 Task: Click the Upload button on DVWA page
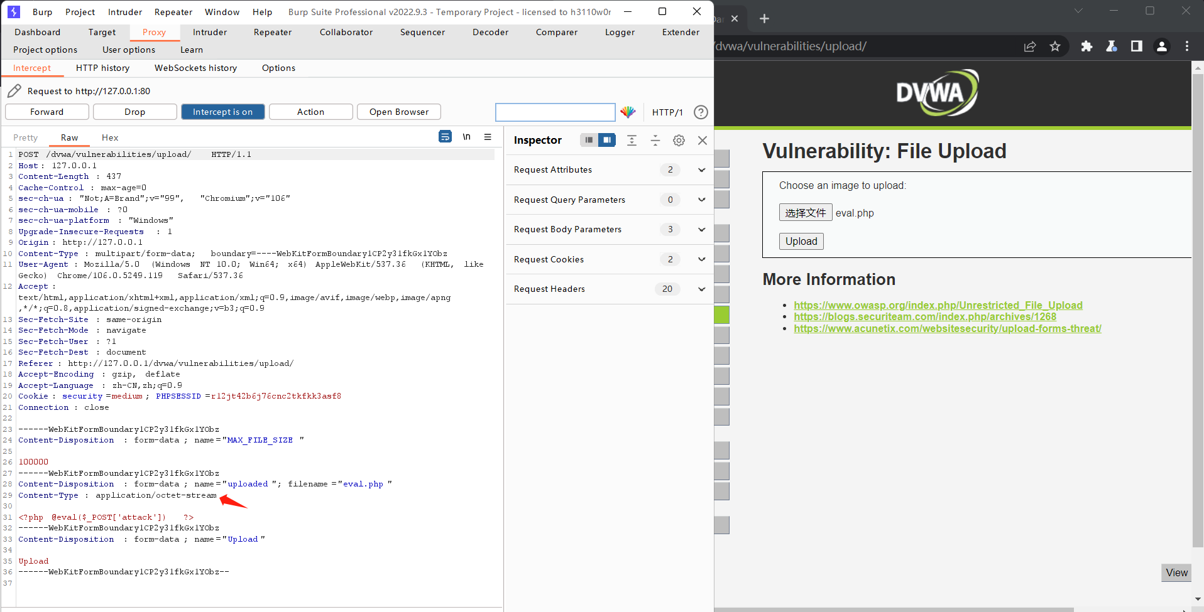(x=801, y=241)
